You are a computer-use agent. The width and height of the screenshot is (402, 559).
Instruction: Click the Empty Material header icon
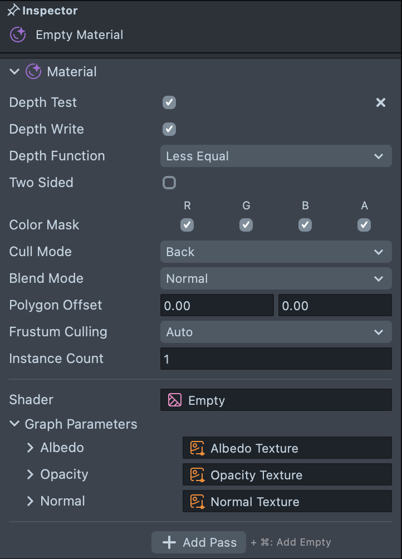pyautogui.click(x=18, y=35)
